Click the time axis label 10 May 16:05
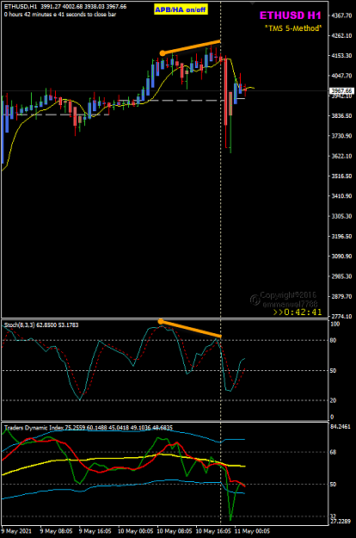The width and height of the screenshot is (356, 538). [213, 531]
